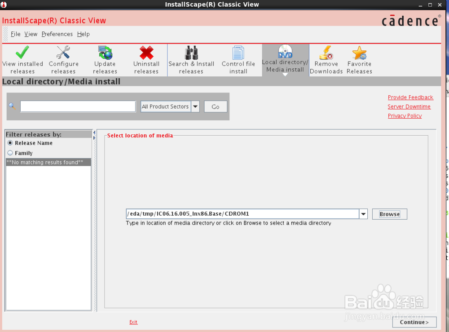Focus the release search text field
The image size is (449, 332).
pos(78,106)
